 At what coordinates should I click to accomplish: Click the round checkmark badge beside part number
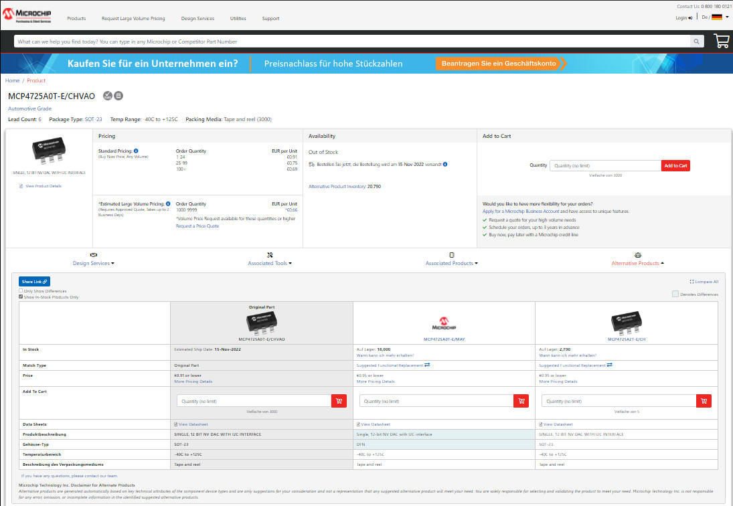[108, 96]
